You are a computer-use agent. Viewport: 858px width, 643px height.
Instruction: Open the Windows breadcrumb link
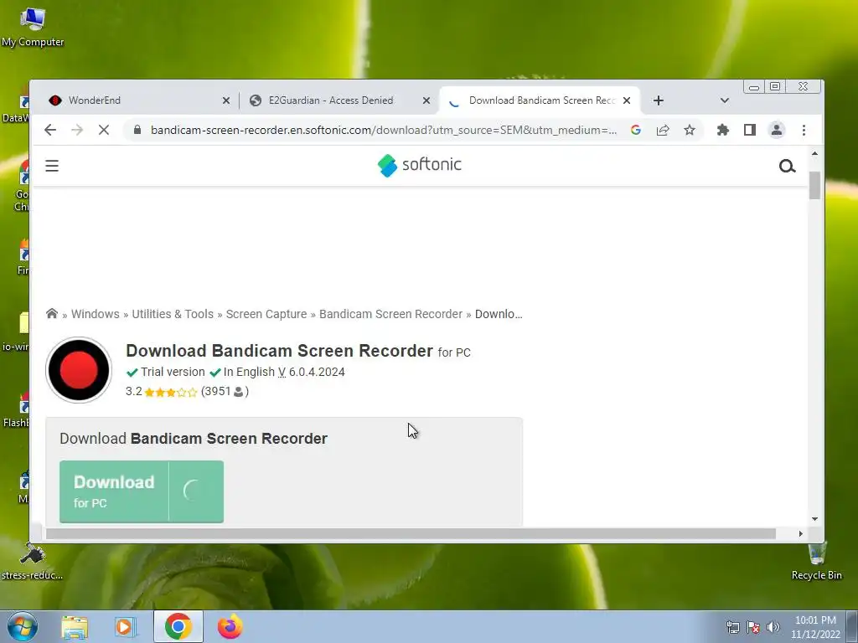[x=96, y=314]
